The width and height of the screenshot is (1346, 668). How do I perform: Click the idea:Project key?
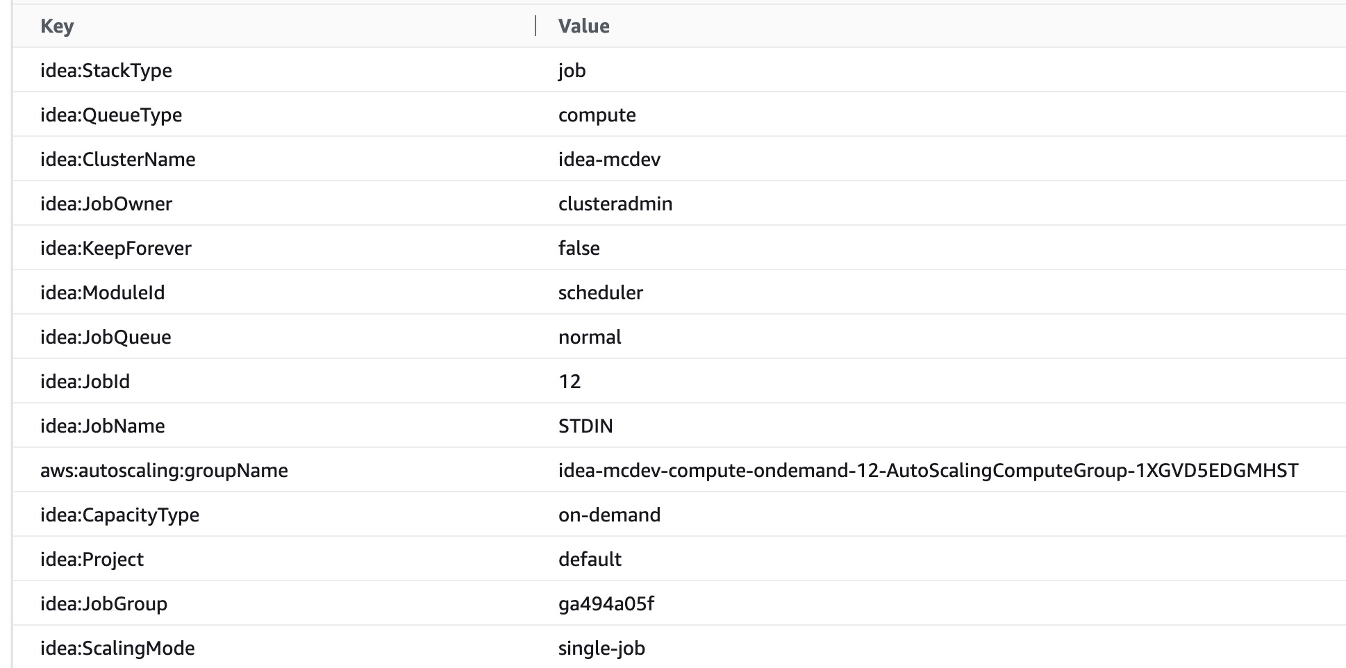coord(92,560)
